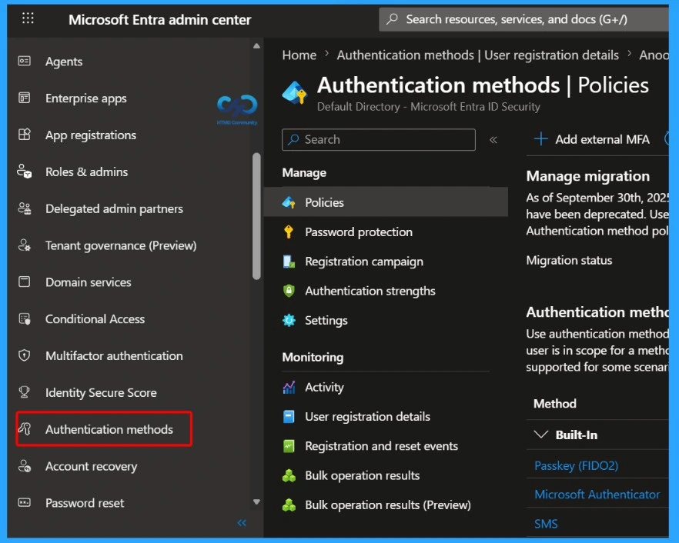Collapse the left sidebar with bottom chevrons

[x=242, y=523]
